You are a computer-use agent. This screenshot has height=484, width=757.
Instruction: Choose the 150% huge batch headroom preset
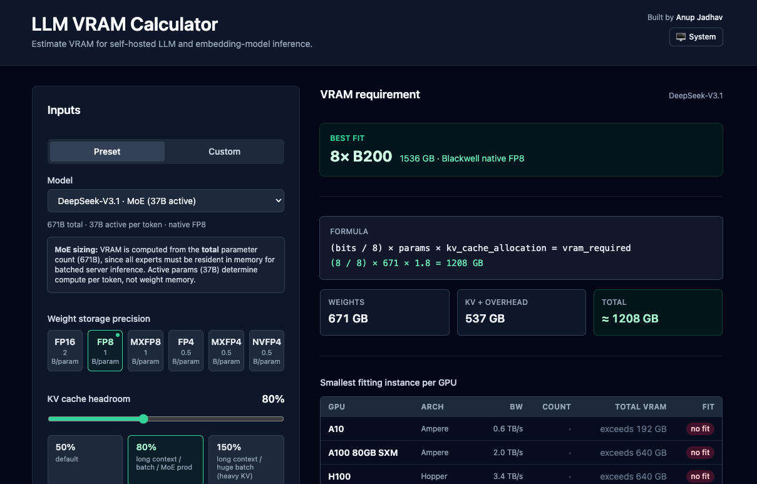click(246, 460)
